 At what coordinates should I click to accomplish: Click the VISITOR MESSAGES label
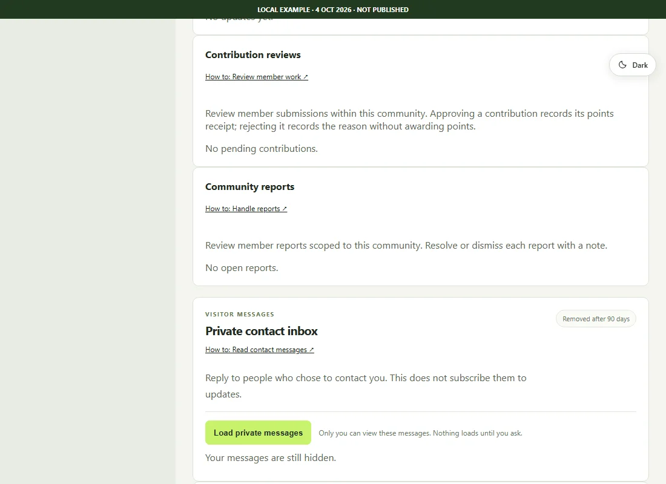coord(240,314)
